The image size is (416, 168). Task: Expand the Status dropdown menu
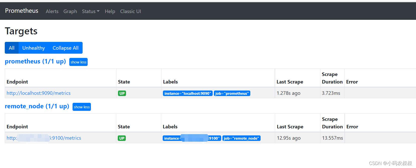point(91,11)
